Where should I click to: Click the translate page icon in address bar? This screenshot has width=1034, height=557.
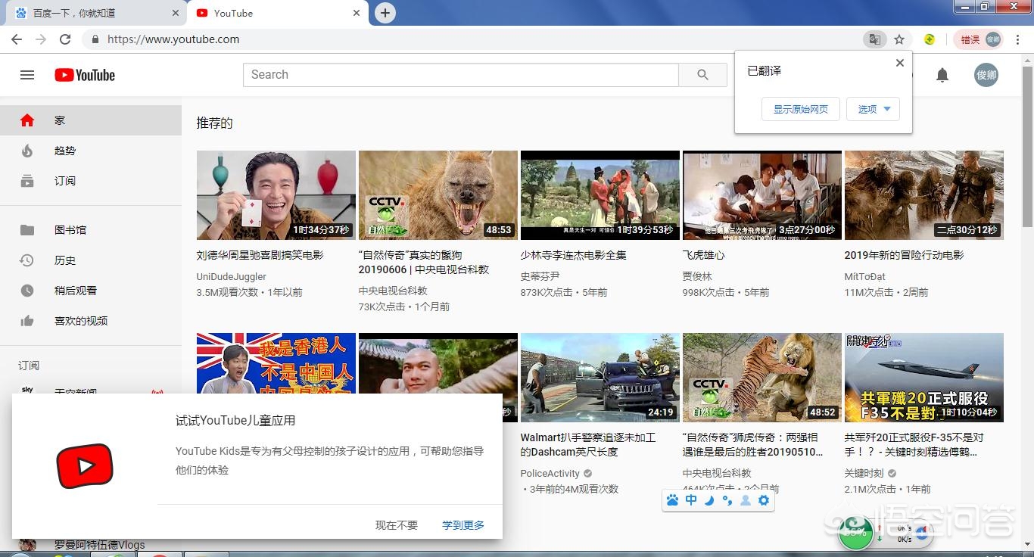tap(874, 39)
